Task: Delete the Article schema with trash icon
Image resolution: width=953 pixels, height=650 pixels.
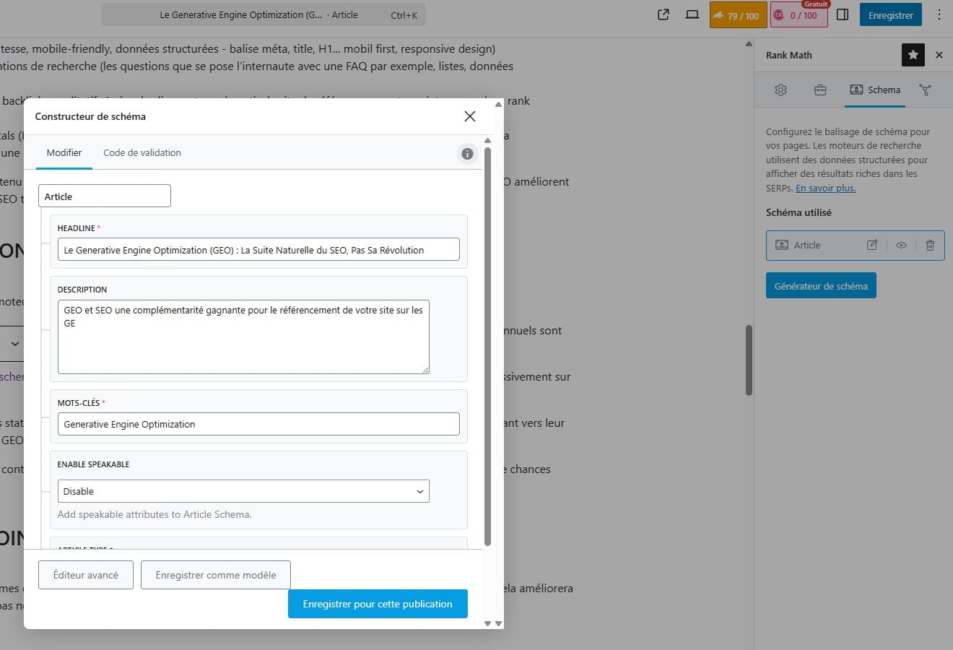Action: 930,246
